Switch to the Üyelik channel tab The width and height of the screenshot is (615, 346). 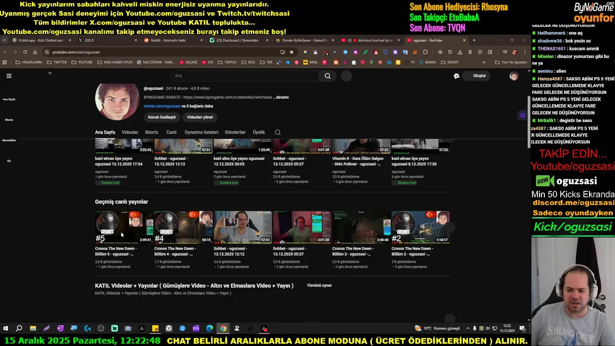(259, 132)
